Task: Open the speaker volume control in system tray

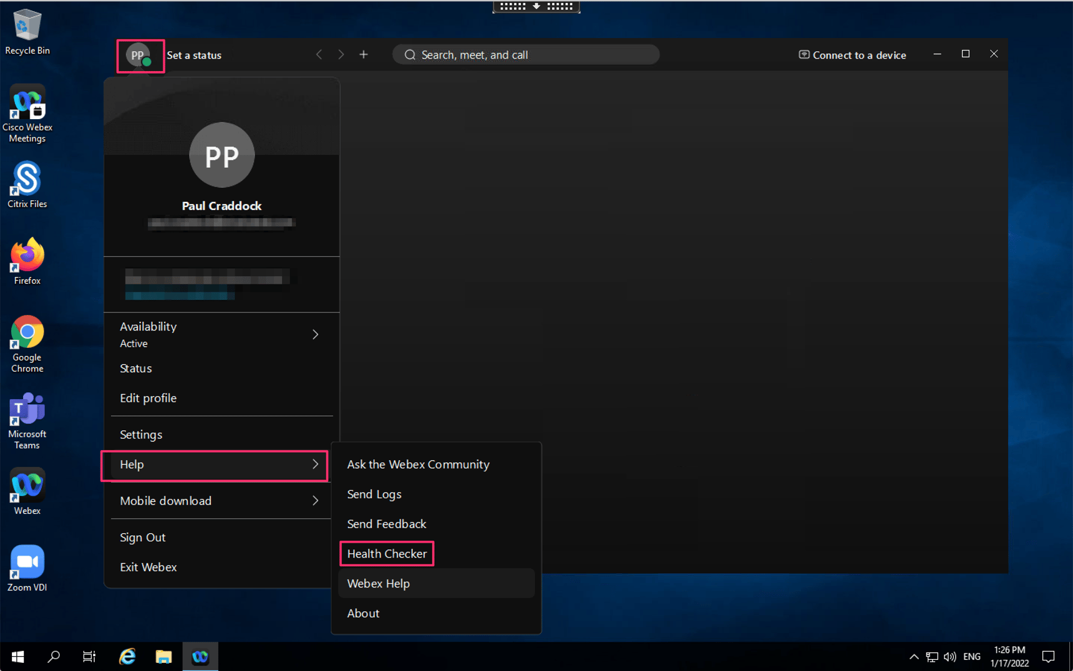Action: tap(950, 656)
